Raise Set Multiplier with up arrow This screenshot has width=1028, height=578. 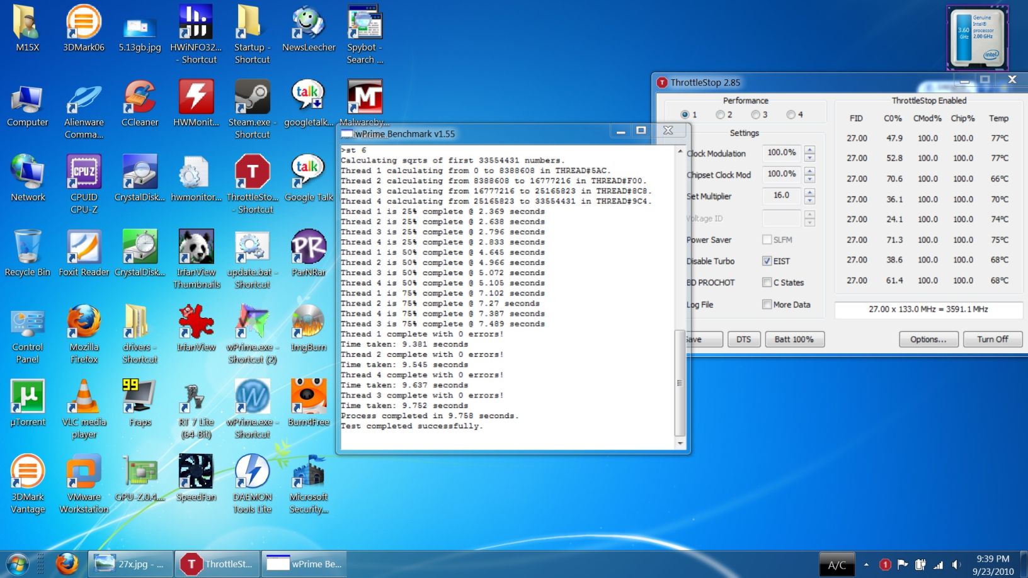click(810, 192)
